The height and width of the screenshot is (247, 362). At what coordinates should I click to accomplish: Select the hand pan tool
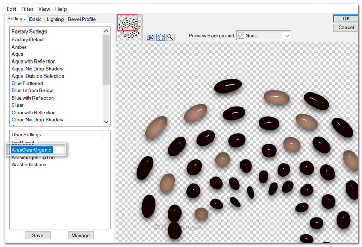[x=160, y=37]
